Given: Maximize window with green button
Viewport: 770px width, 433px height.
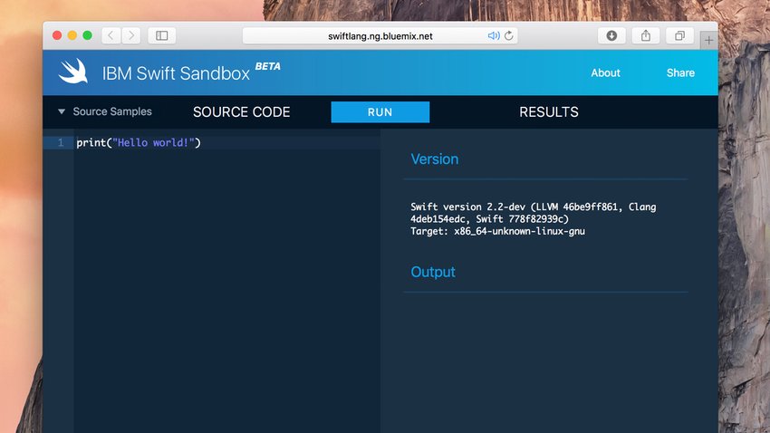Looking at the screenshot, I should [x=87, y=35].
